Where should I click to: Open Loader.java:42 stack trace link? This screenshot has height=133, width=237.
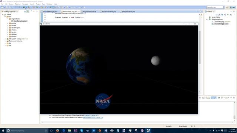pos(91,115)
